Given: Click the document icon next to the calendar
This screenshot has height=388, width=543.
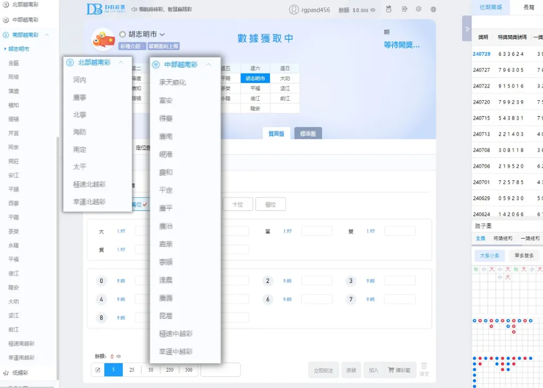Looking at the screenshot, I should (404, 9).
